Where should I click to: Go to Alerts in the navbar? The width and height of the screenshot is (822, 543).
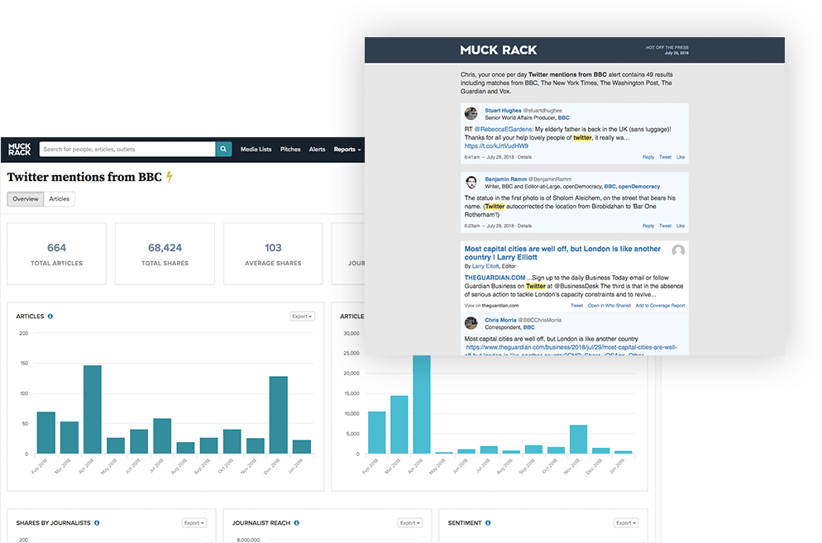pos(318,150)
